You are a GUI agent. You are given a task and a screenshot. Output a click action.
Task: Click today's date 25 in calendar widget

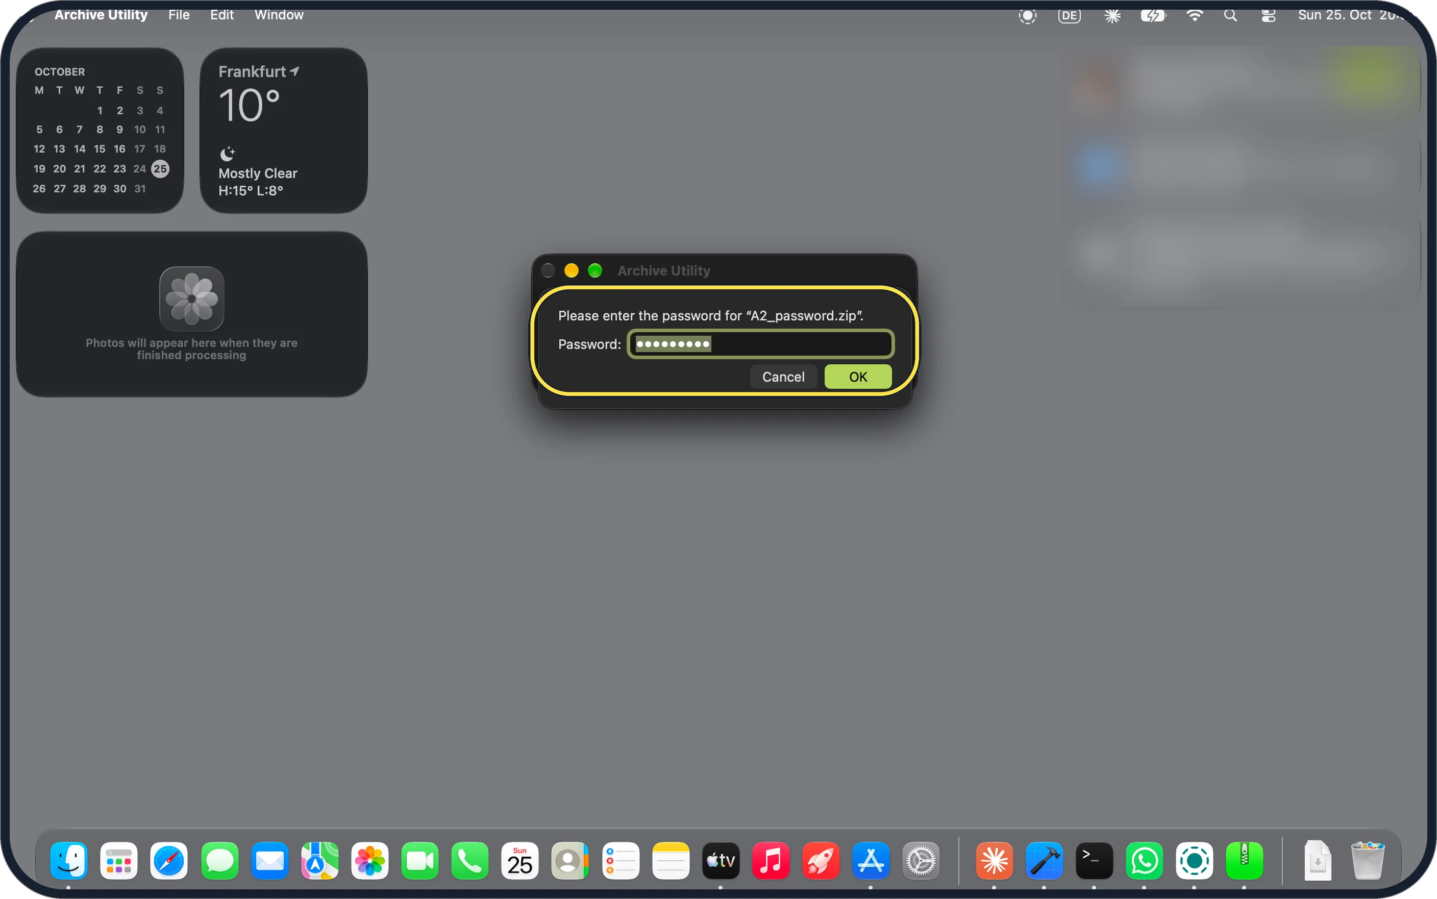coord(160,169)
